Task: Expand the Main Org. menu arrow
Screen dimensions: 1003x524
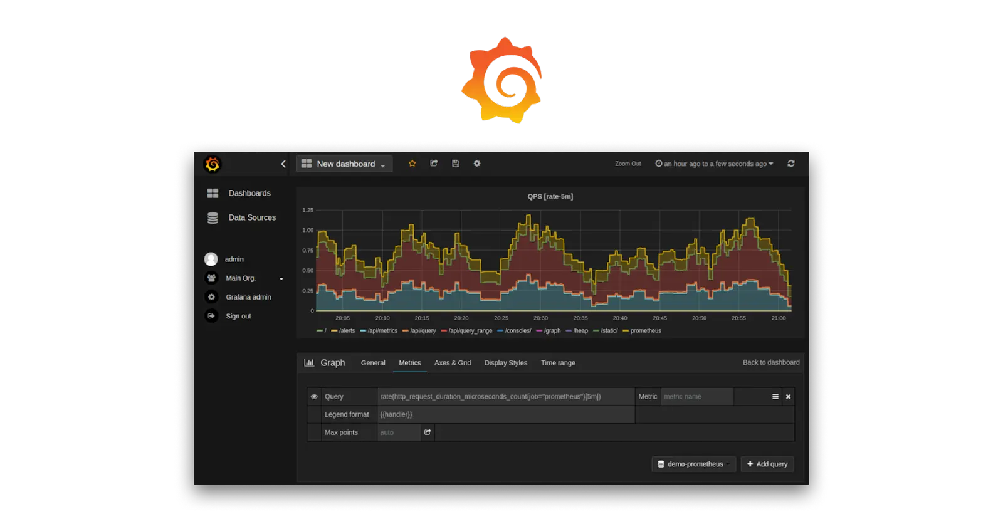Action: click(x=281, y=279)
